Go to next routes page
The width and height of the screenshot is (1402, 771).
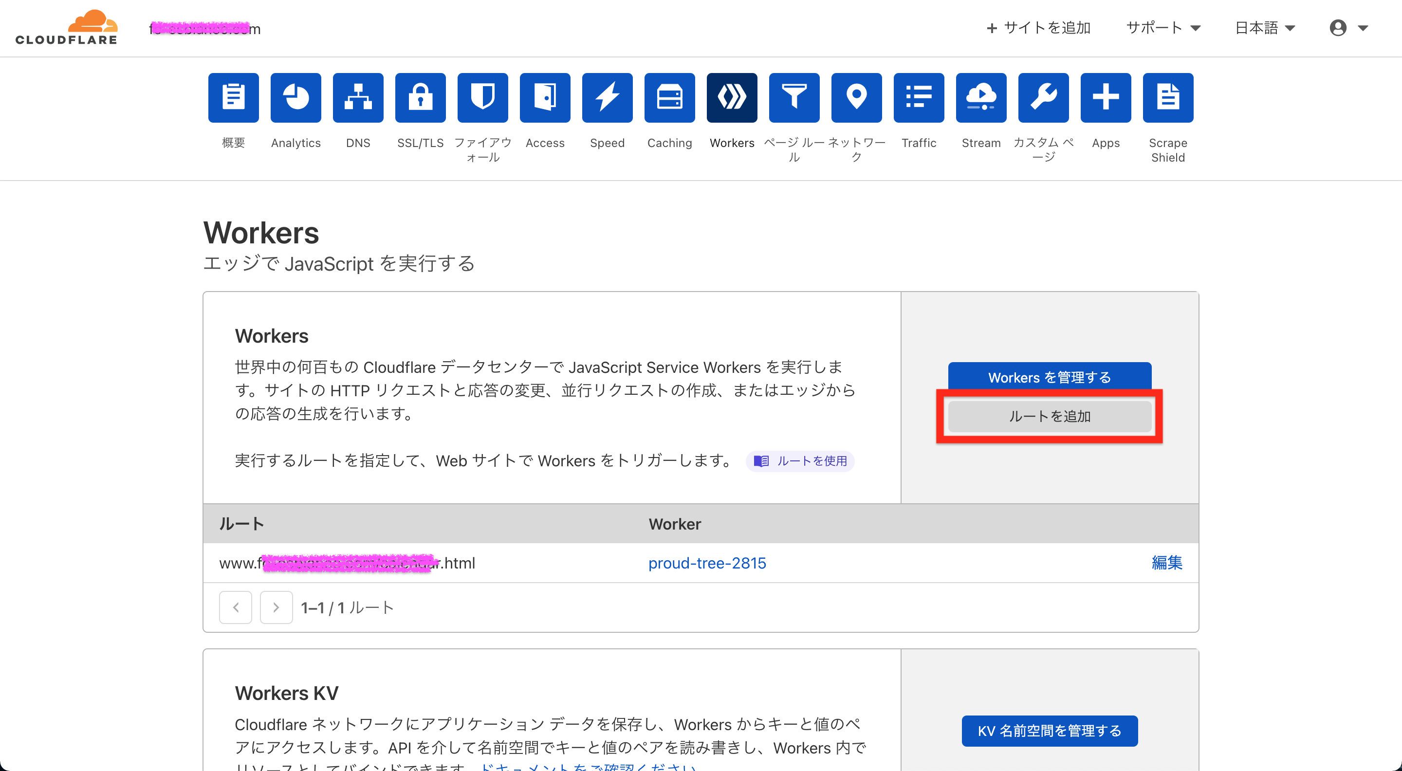276,607
